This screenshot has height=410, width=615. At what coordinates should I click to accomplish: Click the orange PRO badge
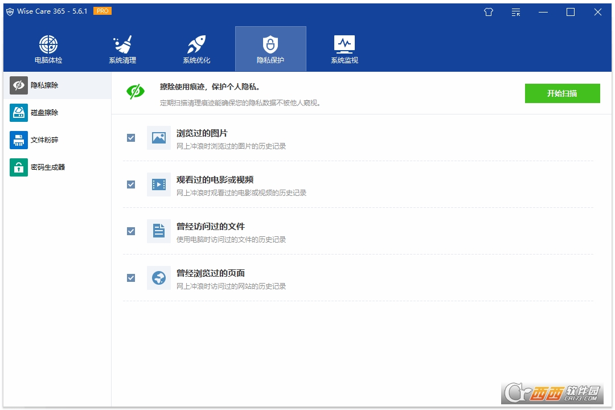coord(102,11)
